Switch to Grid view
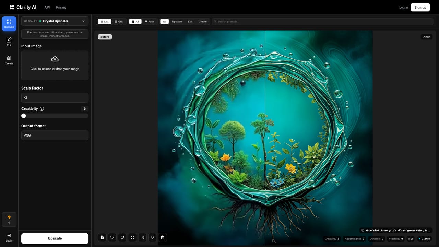This screenshot has height=247, width=439. (x=119, y=22)
